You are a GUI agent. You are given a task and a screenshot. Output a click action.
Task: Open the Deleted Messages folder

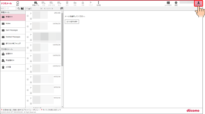click(x=13, y=37)
